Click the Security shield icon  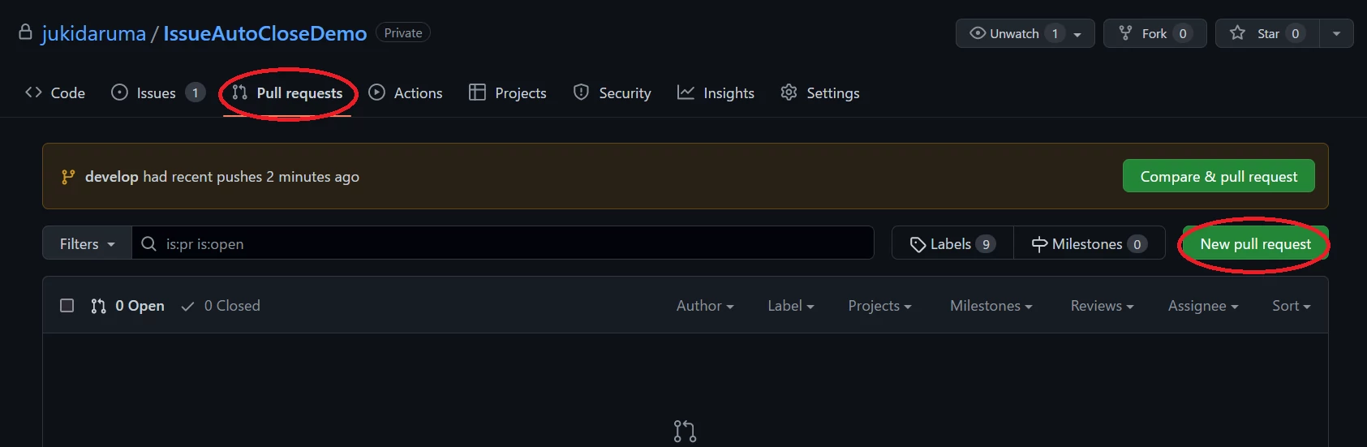click(581, 92)
